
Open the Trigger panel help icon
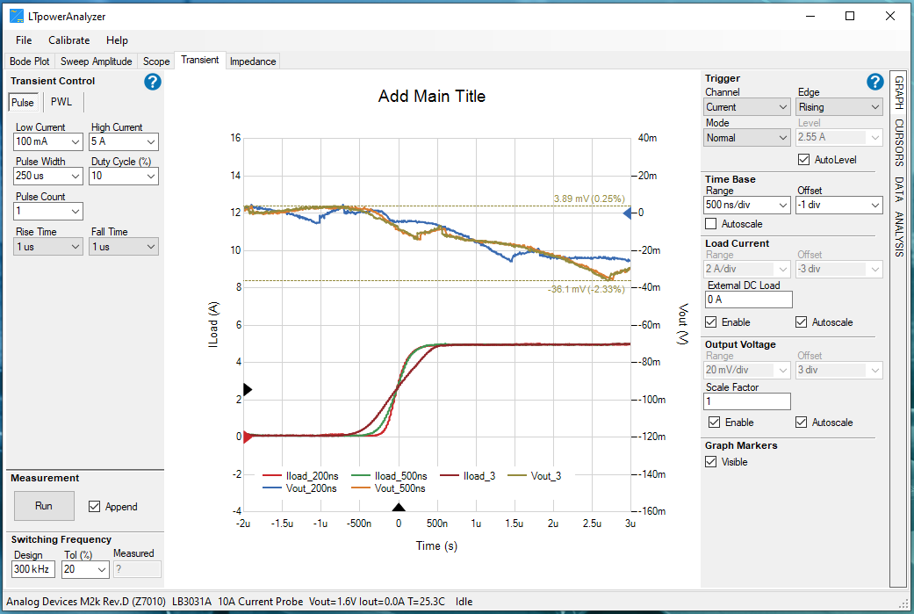click(x=874, y=82)
